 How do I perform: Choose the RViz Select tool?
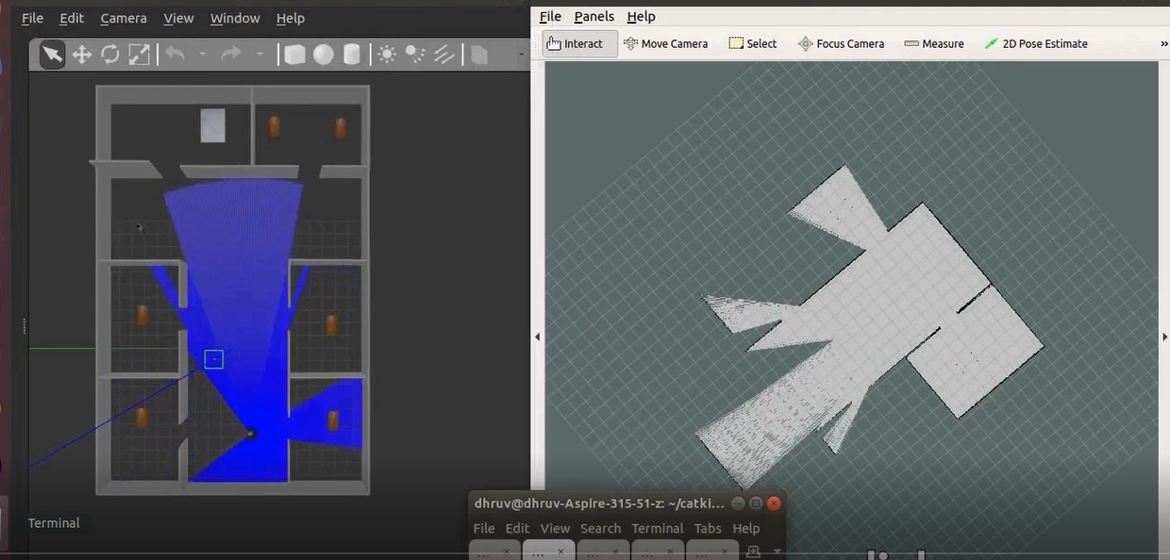(x=753, y=43)
